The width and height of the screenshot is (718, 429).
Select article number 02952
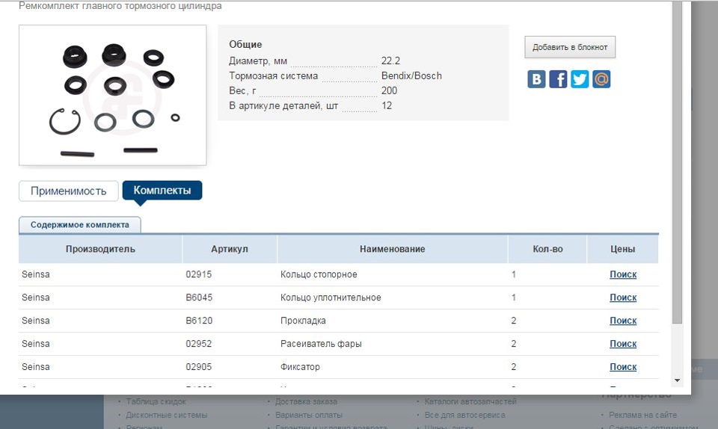pos(199,344)
